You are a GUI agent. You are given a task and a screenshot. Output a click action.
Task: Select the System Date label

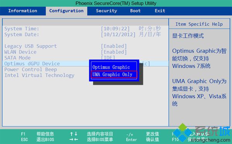[22, 35]
